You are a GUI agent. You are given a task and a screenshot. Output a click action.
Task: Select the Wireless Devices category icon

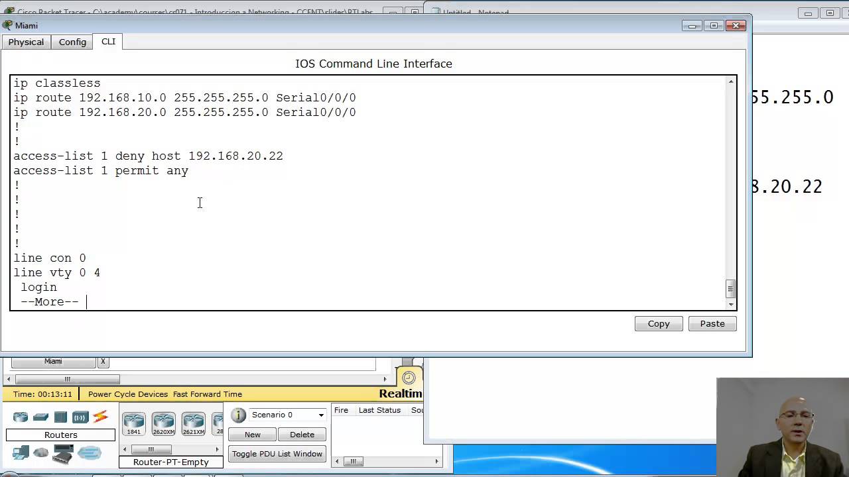point(80,417)
